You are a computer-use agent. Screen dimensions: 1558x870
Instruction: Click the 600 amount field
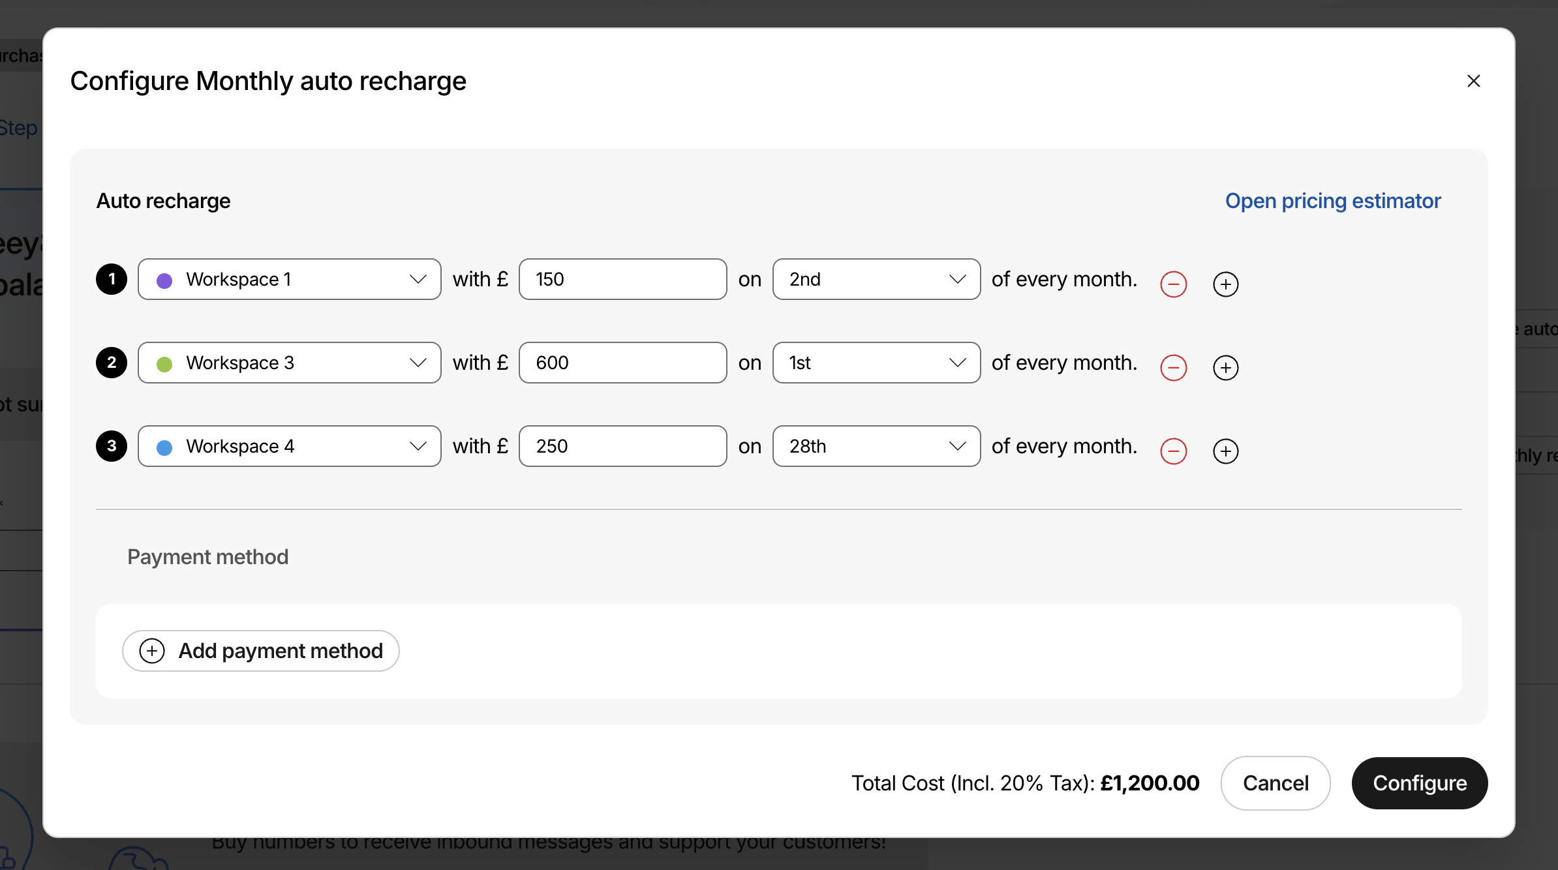[622, 363]
